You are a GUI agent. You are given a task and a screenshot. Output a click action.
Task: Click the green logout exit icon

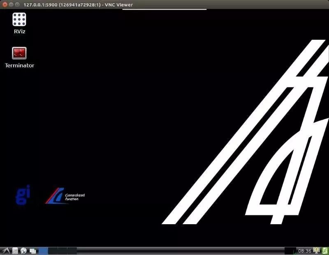click(325, 250)
